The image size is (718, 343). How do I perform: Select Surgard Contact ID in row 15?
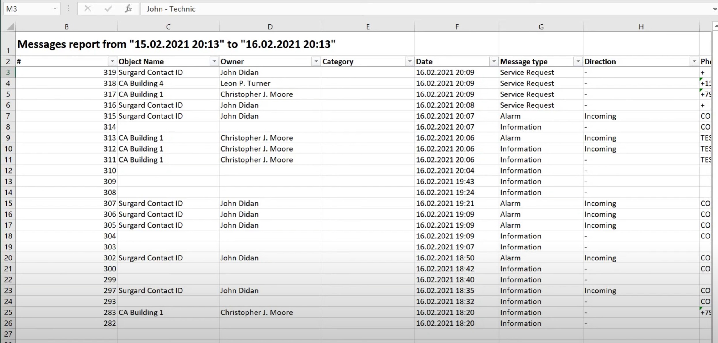[168, 204]
